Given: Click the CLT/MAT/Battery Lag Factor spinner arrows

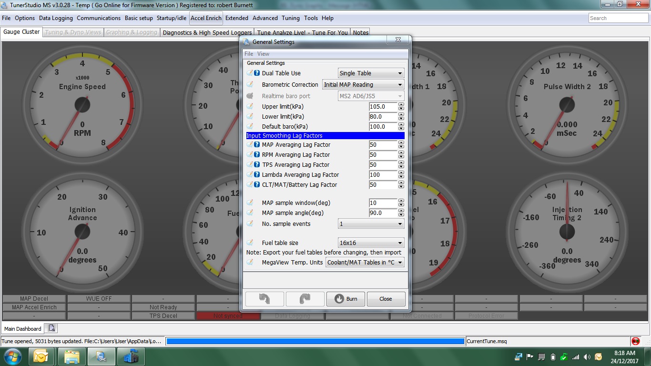Looking at the screenshot, I should pos(401,184).
